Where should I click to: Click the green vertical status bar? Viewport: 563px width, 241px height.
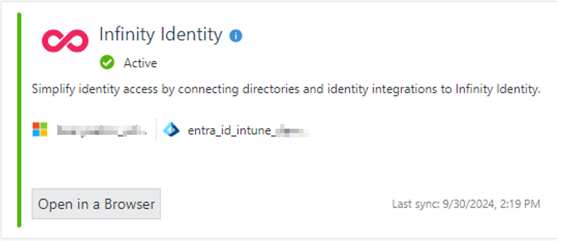(x=19, y=120)
